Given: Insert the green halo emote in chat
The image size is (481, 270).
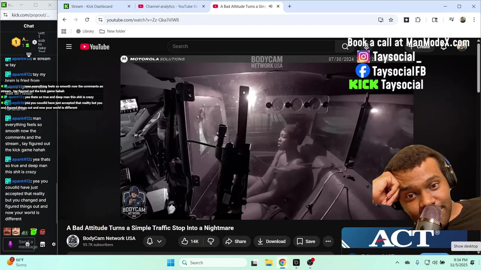Looking at the screenshot, I should (34, 232).
